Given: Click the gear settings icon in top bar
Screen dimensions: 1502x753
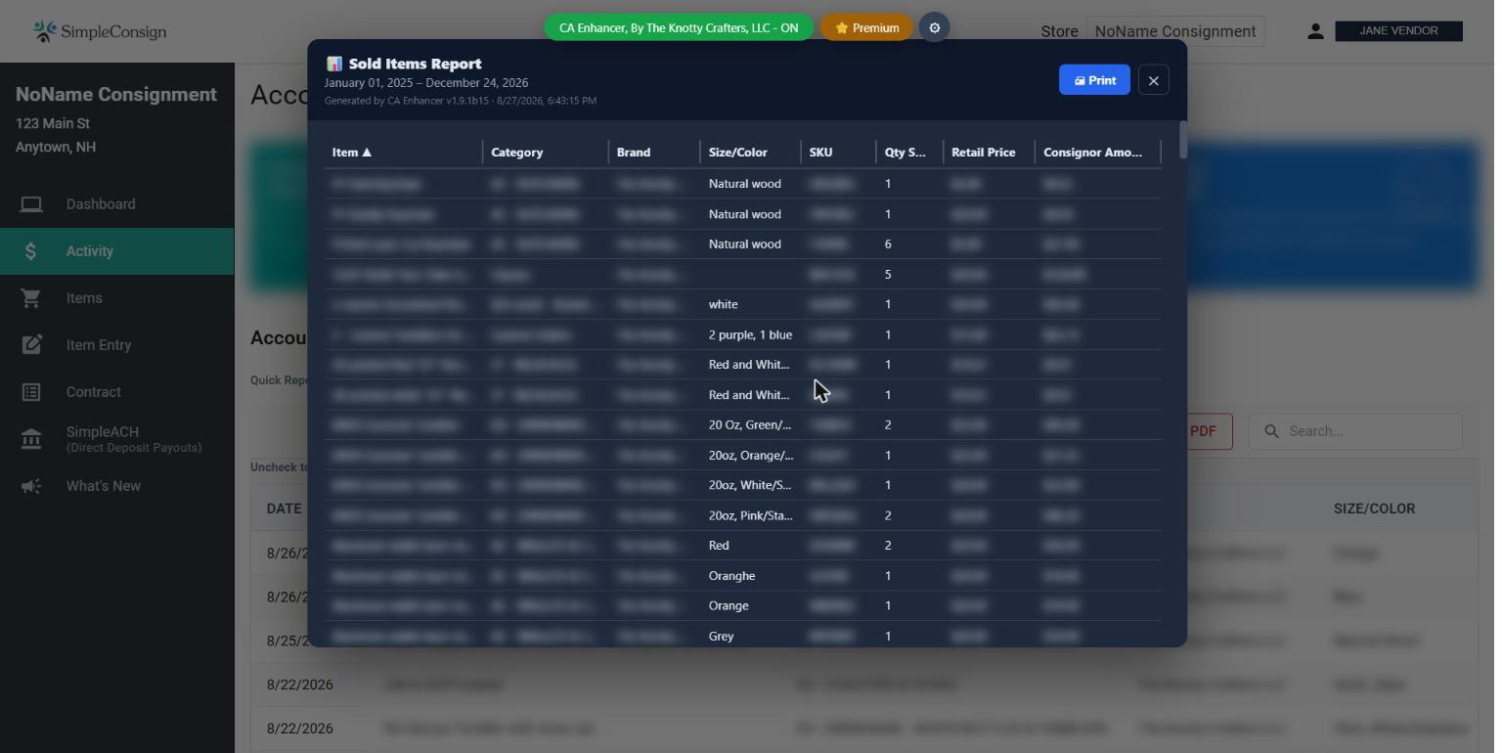Looking at the screenshot, I should coord(934,28).
